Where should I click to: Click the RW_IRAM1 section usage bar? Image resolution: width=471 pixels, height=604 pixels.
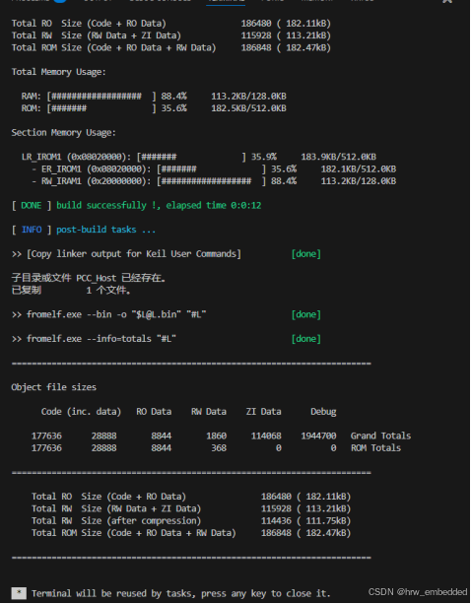pyautogui.click(x=212, y=181)
